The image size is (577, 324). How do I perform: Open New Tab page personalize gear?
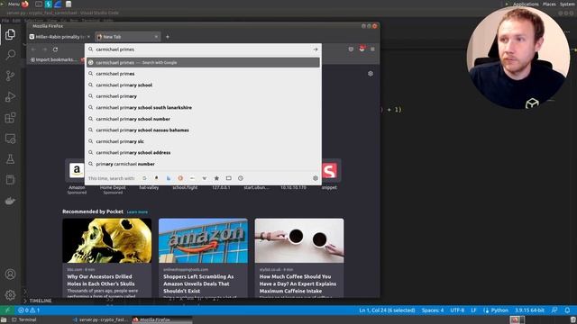coord(371,74)
